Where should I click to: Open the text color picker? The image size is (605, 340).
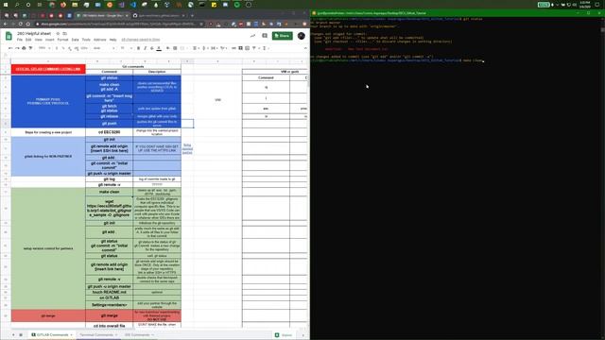[x=159, y=48]
